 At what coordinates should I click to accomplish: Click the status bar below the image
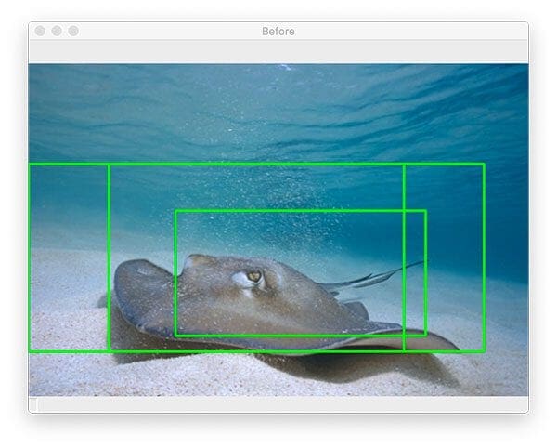click(278, 404)
